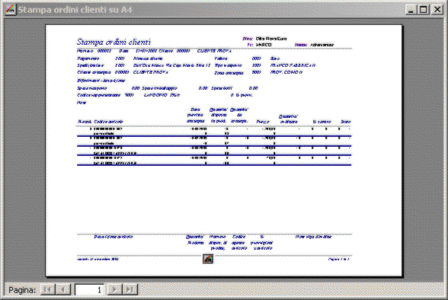Minimize the Stampa ordini clienti window
Viewport: 448px width, 300px height.
[x=411, y=10]
